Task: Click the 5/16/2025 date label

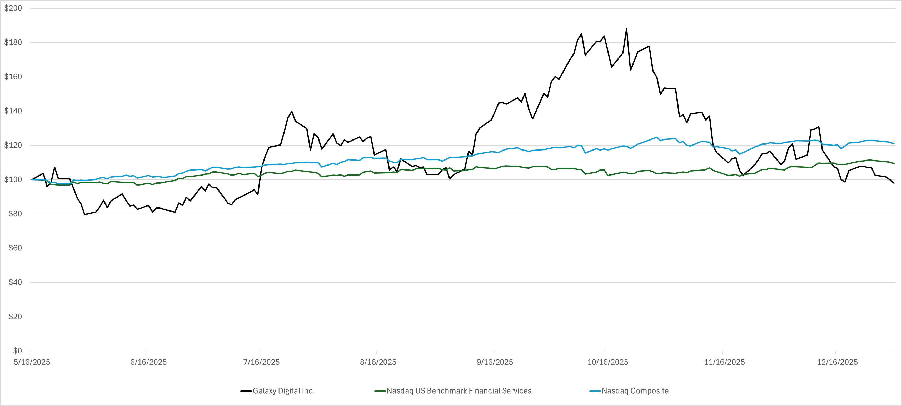Action: click(32, 362)
